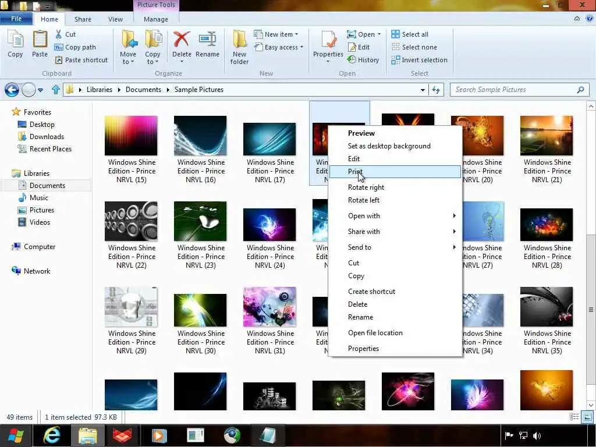Open the Open button dropdown arrow
The height and width of the screenshot is (447, 596).
379,34
